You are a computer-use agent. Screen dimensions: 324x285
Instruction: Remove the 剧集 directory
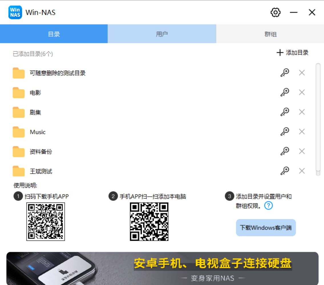302,112
